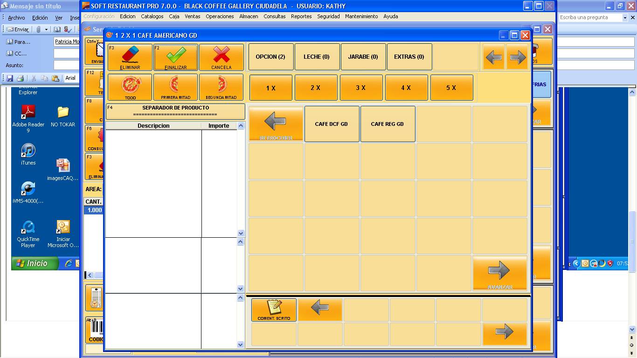
Task: Set quantity multiplier to 5 X
Action: [451, 88]
